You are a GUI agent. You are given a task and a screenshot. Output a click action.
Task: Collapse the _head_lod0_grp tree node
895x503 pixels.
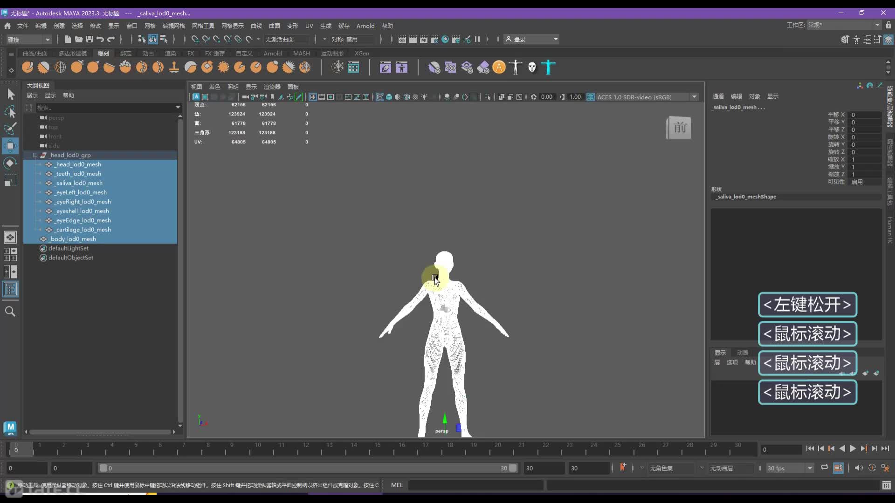35,155
